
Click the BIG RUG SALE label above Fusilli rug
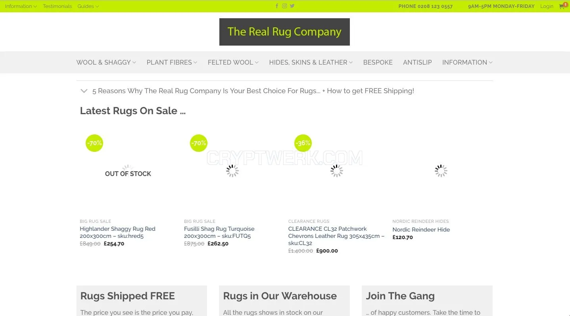click(200, 221)
